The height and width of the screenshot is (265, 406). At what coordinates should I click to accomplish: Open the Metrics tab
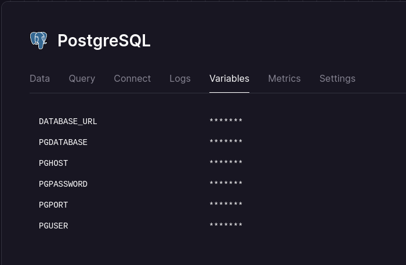[284, 78]
